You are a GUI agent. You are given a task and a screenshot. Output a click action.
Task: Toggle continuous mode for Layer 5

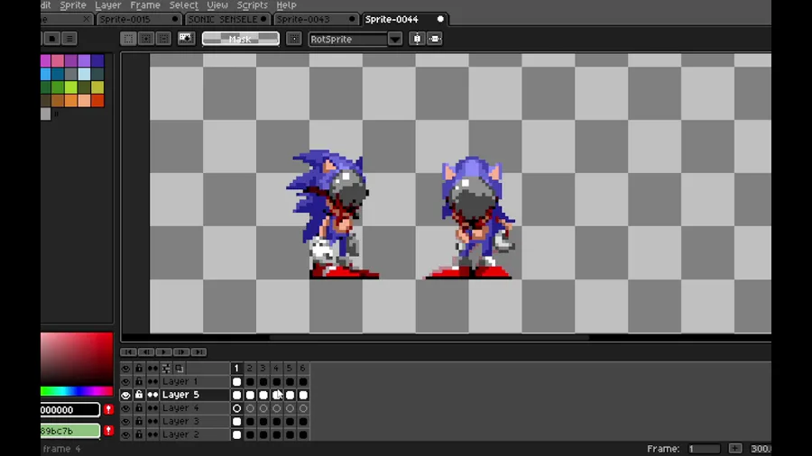pyautogui.click(x=152, y=395)
